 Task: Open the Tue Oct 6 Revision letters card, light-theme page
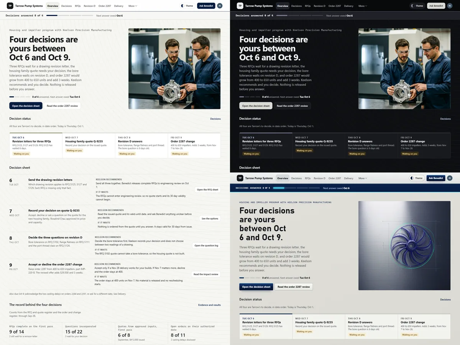point(36,146)
